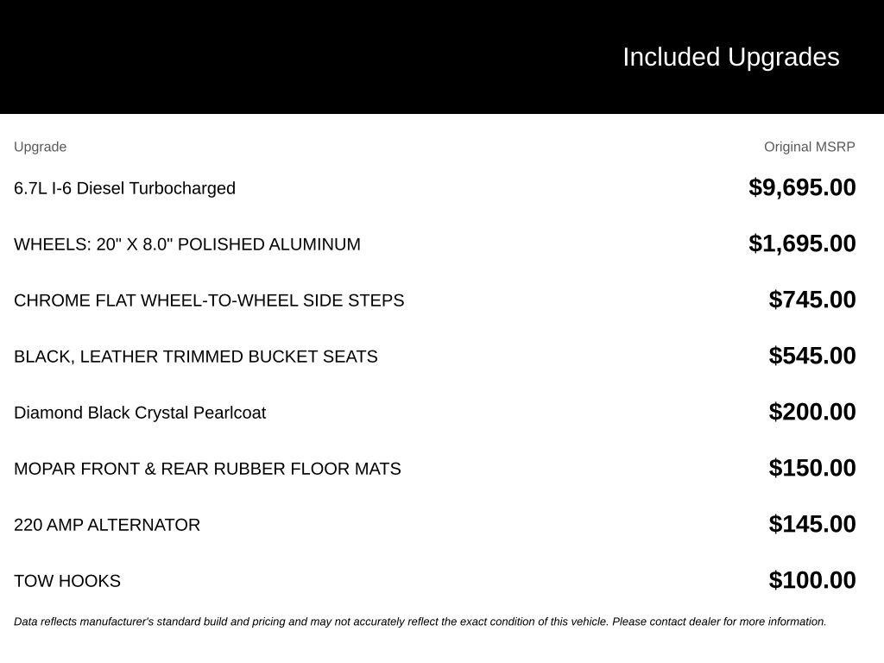Select Diamond Black Crystal Pearlcoat upgrade
Screen dimensions: 884x663
(140, 413)
